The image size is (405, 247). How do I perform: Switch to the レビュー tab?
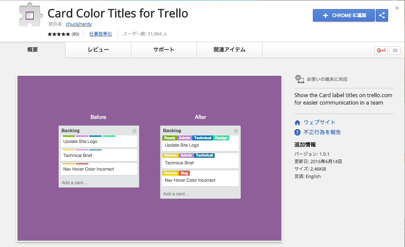coord(98,50)
